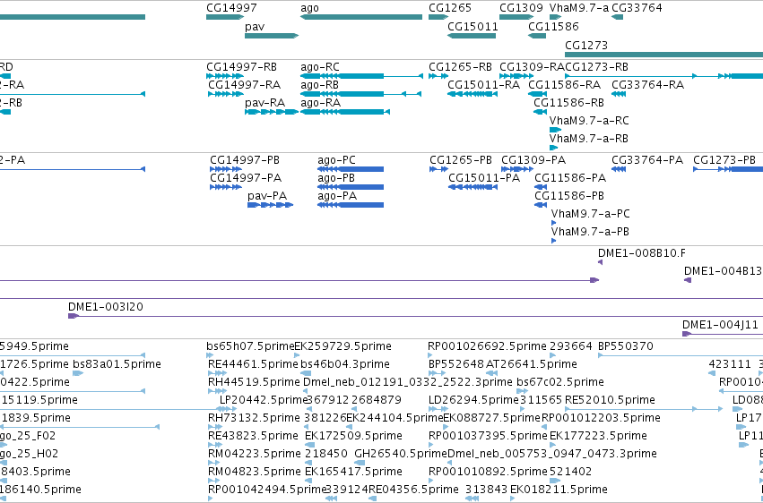Select transcript CG14997-RA
This screenshot has width=763, height=503.
[x=226, y=94]
